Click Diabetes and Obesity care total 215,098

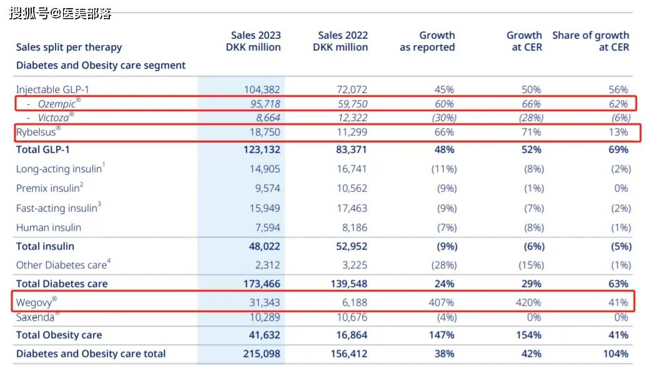(x=262, y=354)
